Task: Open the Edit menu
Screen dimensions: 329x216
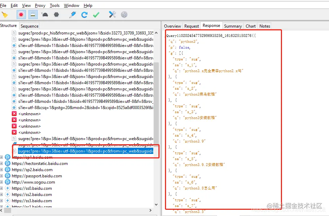Action: pos(14,6)
